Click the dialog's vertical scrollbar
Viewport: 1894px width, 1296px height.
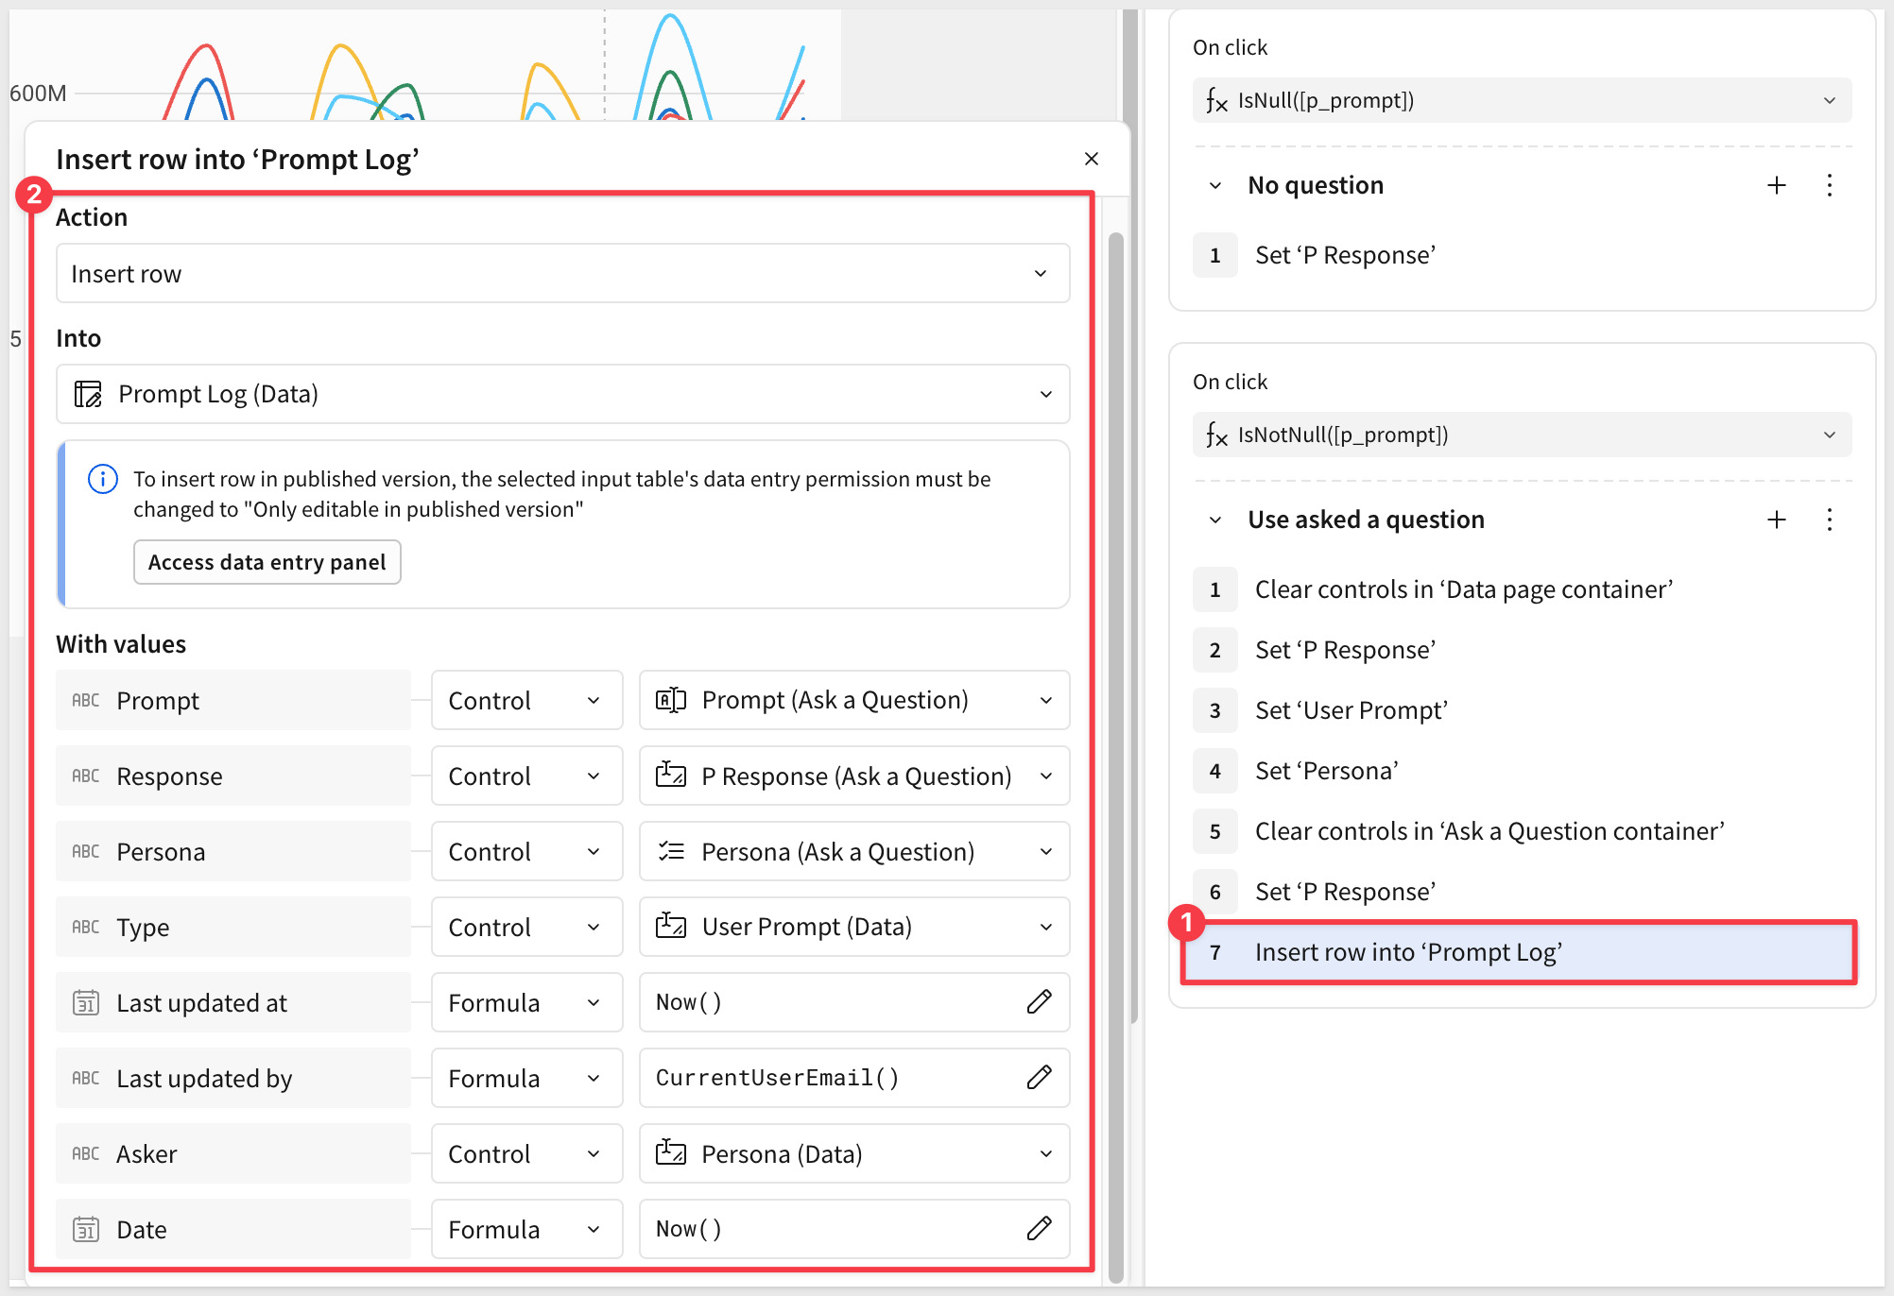click(x=1116, y=661)
